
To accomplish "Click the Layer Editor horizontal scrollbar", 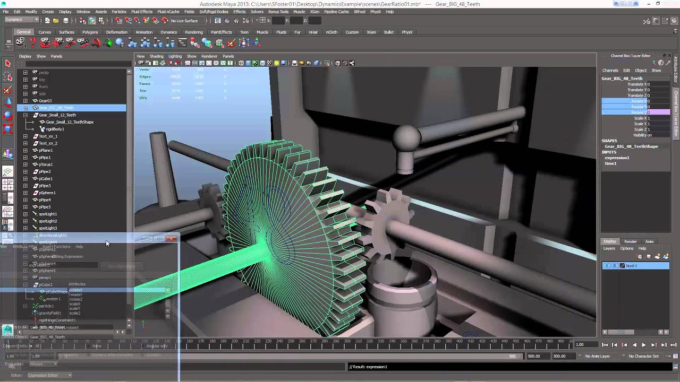I will [x=635, y=332].
